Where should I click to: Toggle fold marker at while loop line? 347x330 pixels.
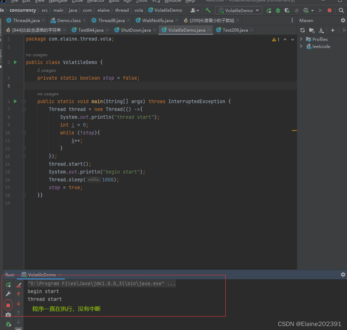[x=24, y=133]
